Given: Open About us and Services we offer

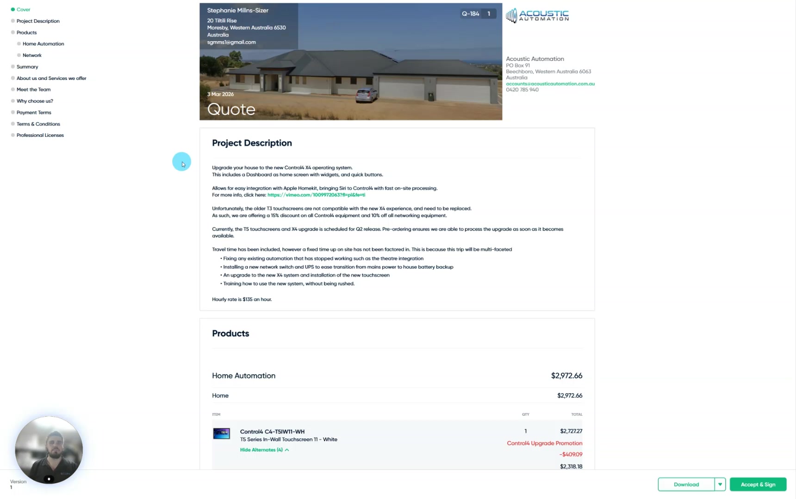Looking at the screenshot, I should click(51, 79).
